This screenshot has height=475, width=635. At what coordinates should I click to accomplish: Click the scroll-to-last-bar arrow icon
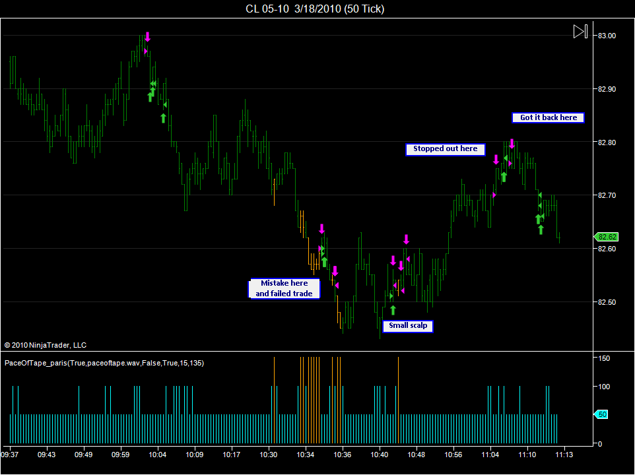pos(580,31)
